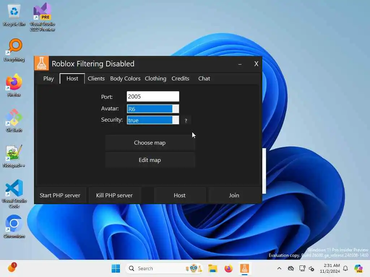
Task: Launch Visual Studio 2022 Preview shortcut
Action: [42, 17]
